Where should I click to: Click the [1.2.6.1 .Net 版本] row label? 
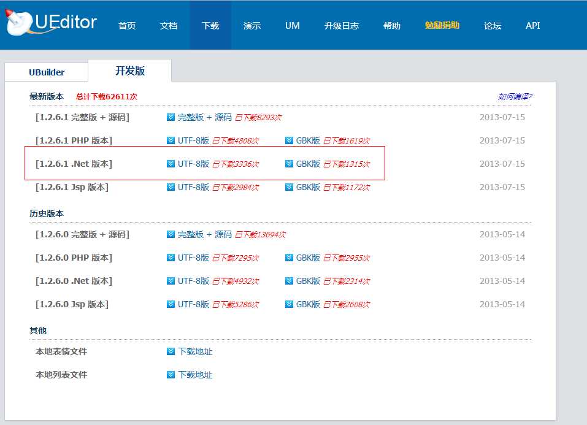click(x=74, y=164)
